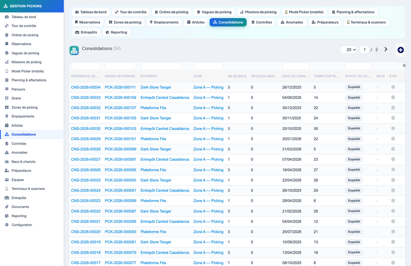Click the Consolidations teal module icon
The height and width of the screenshot is (266, 411).
coord(74,51)
